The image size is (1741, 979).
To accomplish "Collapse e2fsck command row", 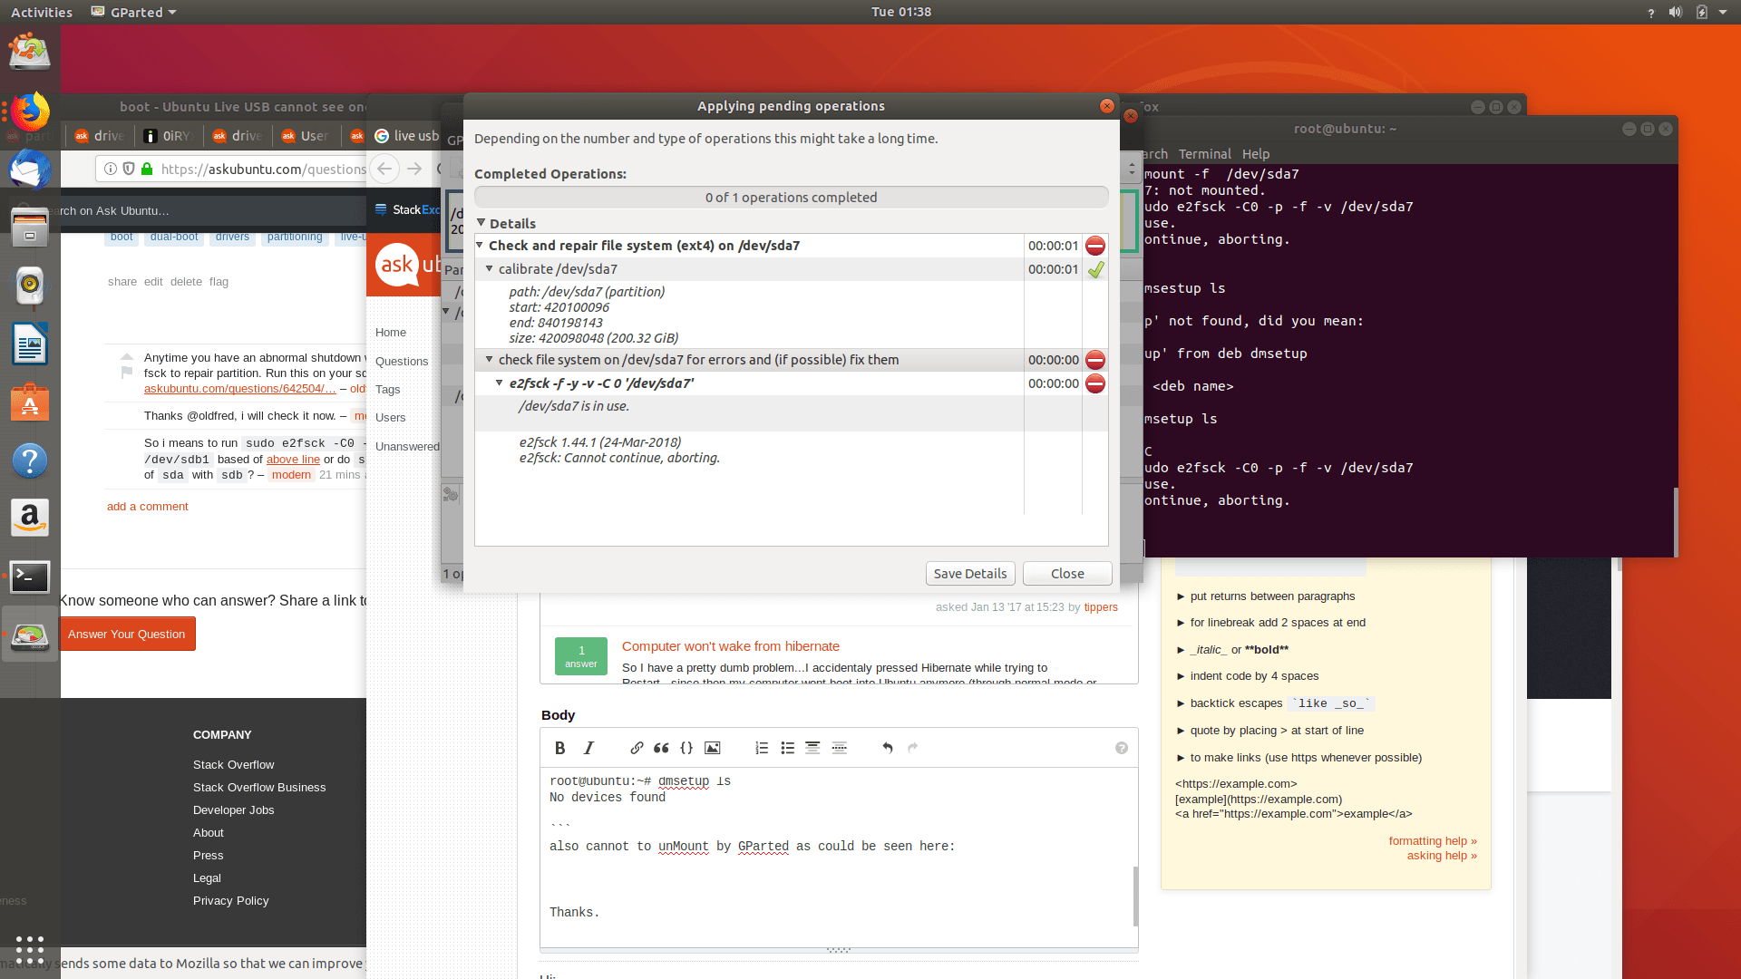I will pos(500,383).
